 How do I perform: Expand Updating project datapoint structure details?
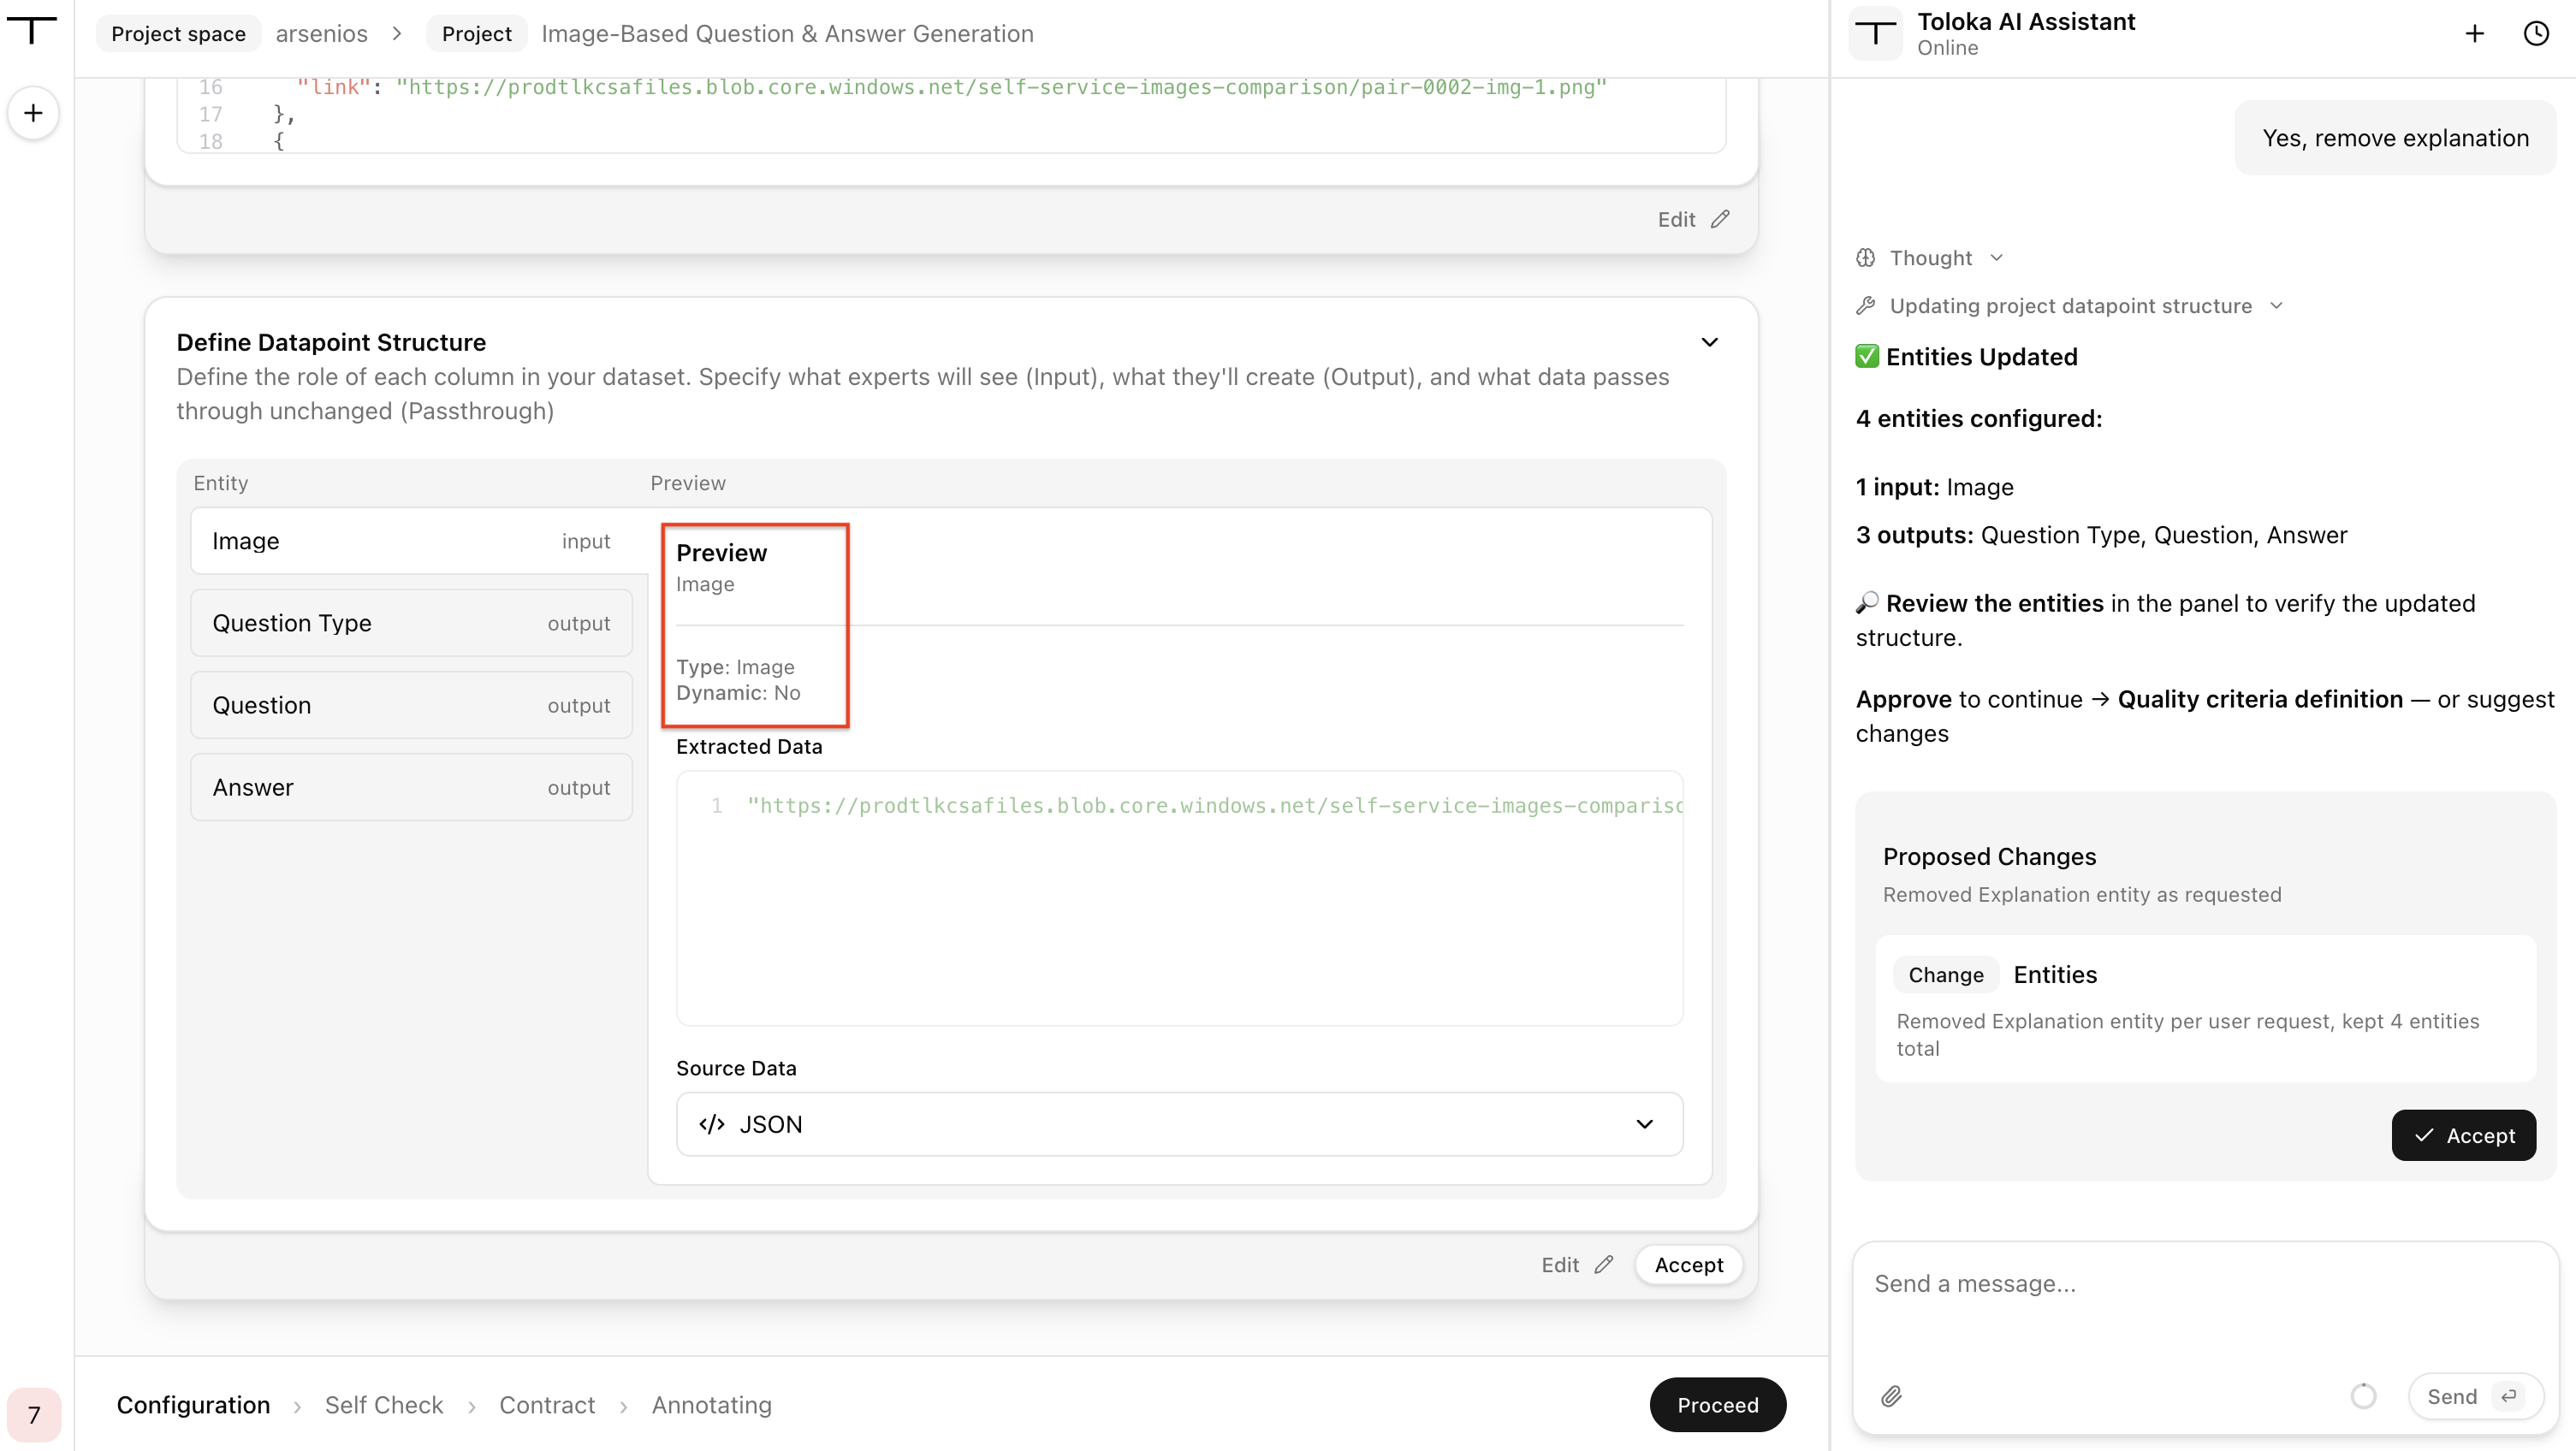tap(2070, 306)
